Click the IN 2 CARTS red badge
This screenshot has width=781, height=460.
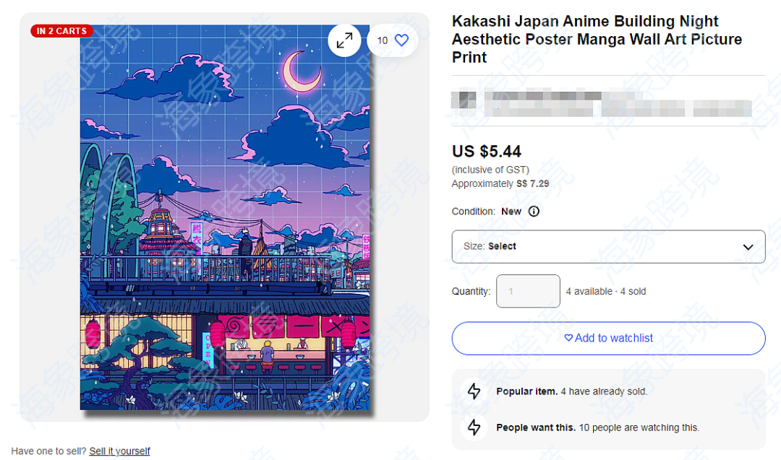[x=61, y=31]
